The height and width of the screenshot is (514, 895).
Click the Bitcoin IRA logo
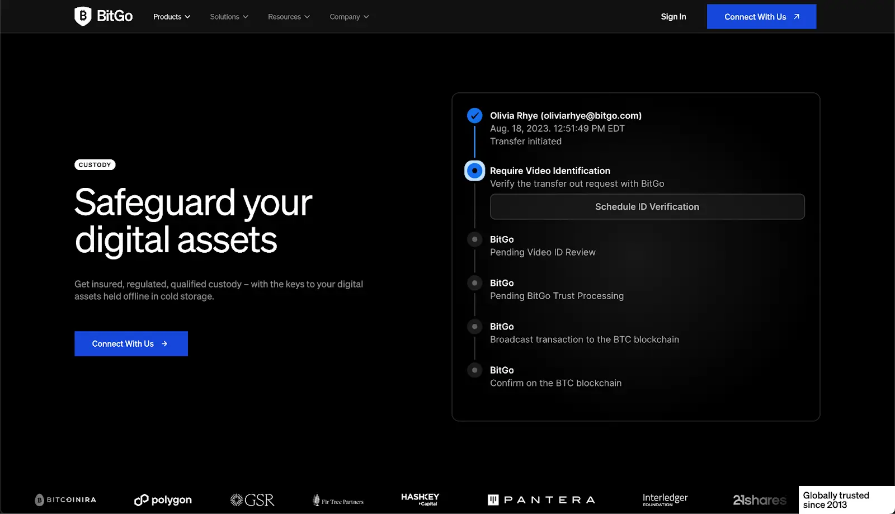pos(65,499)
